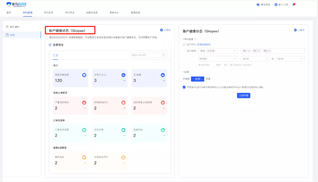Click arrow on 空数据 card
Image resolution: width=318 pixels, height=182 pixels.
tap(163, 81)
